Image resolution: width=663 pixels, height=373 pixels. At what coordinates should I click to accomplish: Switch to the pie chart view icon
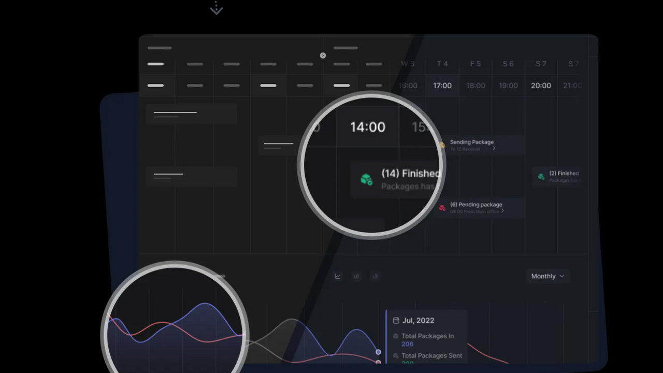pos(375,276)
